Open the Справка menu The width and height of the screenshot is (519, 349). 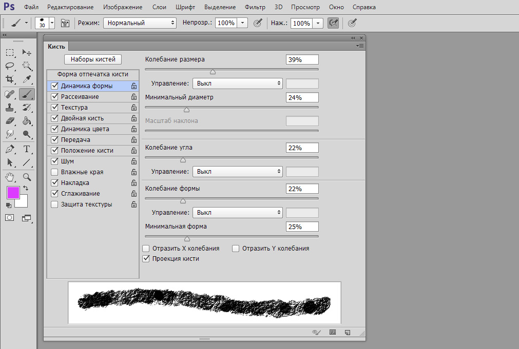(364, 7)
